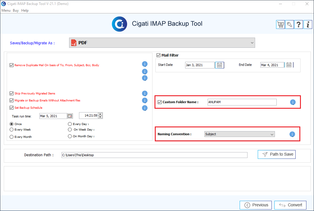Increase task run time with up arrow
This screenshot has height=211, width=314.
(x=100, y=114)
